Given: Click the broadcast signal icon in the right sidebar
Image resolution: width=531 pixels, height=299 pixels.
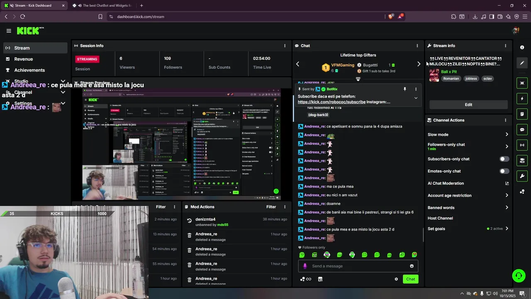Looking at the screenshot, I should click(x=522, y=145).
